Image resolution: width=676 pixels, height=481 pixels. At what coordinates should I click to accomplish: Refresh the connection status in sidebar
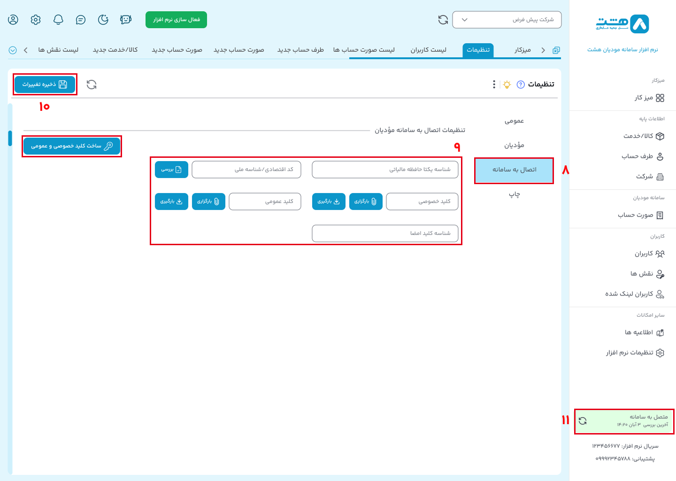click(583, 421)
